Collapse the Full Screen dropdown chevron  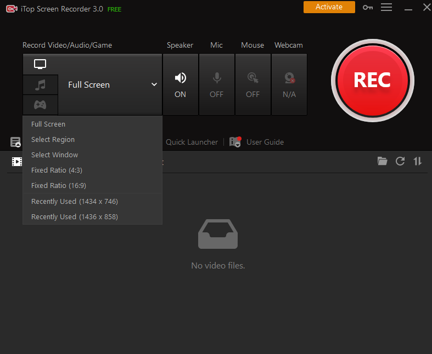[x=154, y=84]
